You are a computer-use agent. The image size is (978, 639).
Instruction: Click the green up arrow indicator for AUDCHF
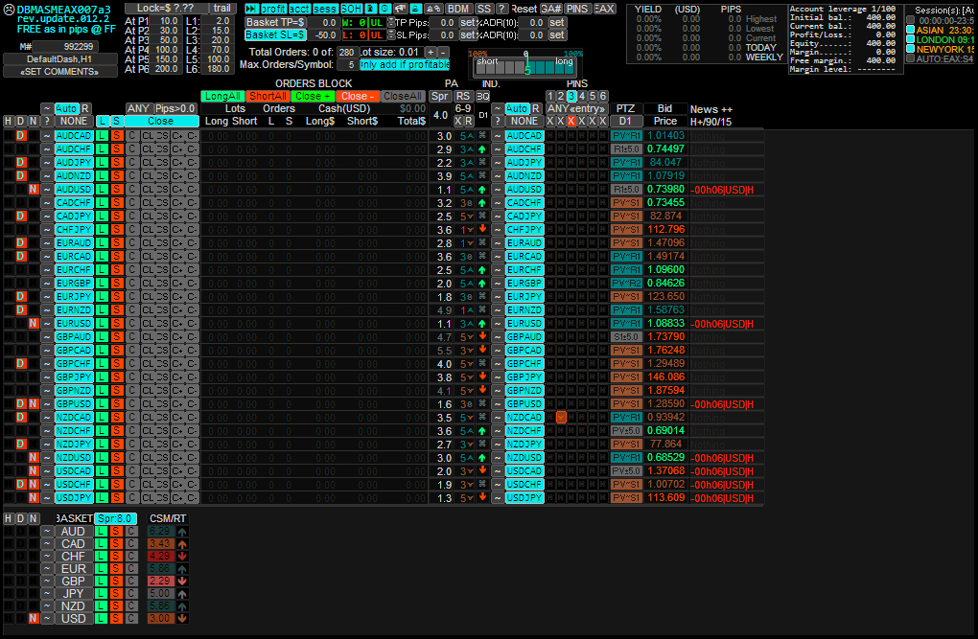coord(481,149)
